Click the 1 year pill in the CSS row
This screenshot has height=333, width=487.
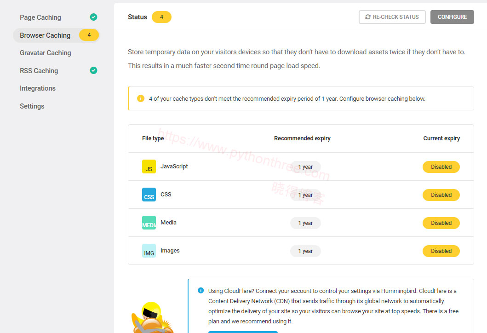click(x=306, y=195)
